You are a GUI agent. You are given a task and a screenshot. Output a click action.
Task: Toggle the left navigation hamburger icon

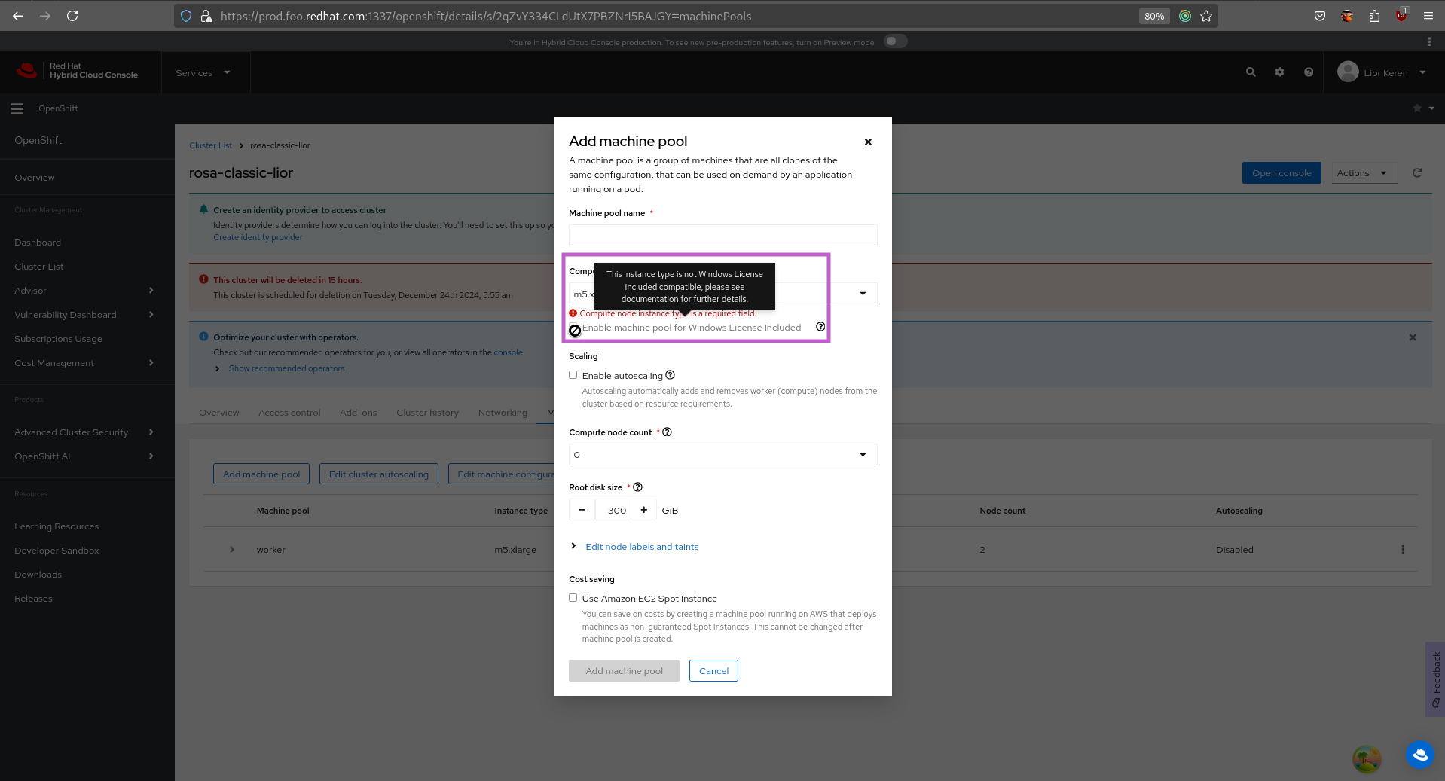tap(17, 108)
